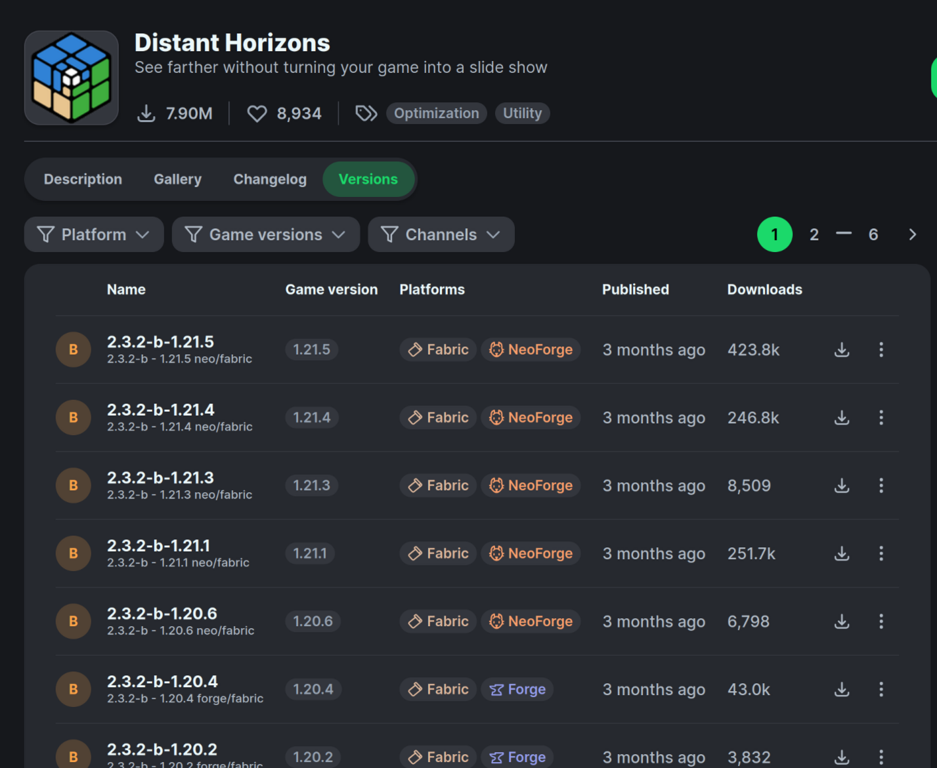This screenshot has width=937, height=768.
Task: Go to page 2 of versions
Action: (x=814, y=234)
